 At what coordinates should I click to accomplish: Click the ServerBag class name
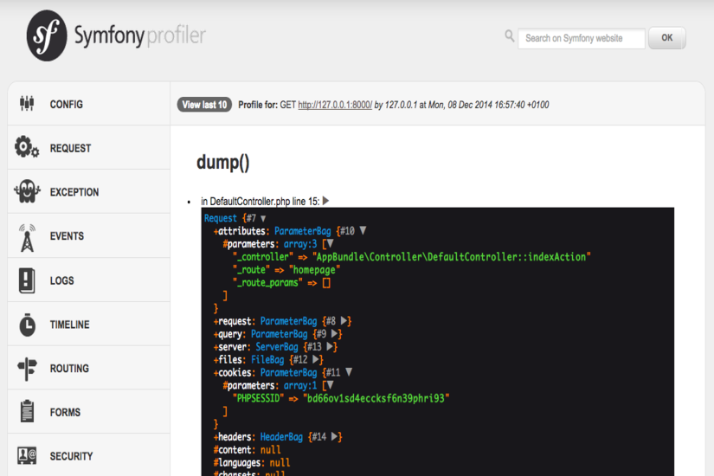click(x=276, y=347)
